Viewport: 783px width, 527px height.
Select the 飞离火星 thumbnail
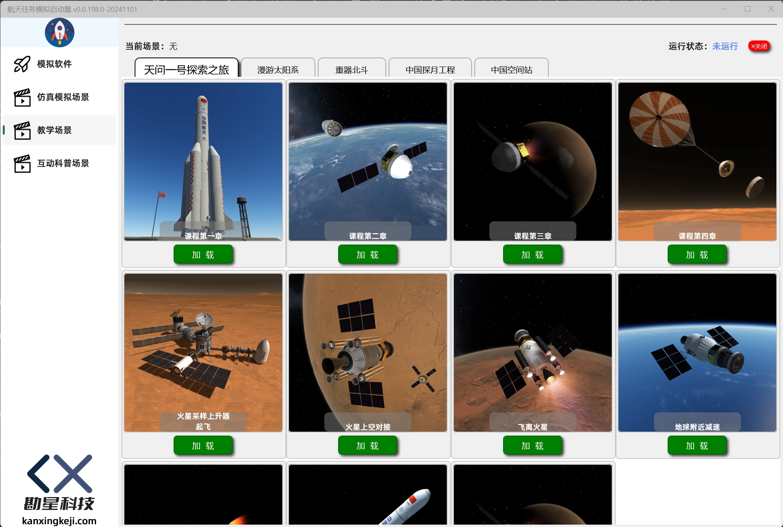coord(533,353)
